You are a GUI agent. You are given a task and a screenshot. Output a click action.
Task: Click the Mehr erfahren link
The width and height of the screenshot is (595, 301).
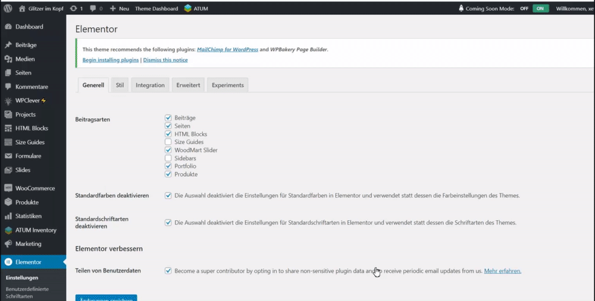(502, 271)
